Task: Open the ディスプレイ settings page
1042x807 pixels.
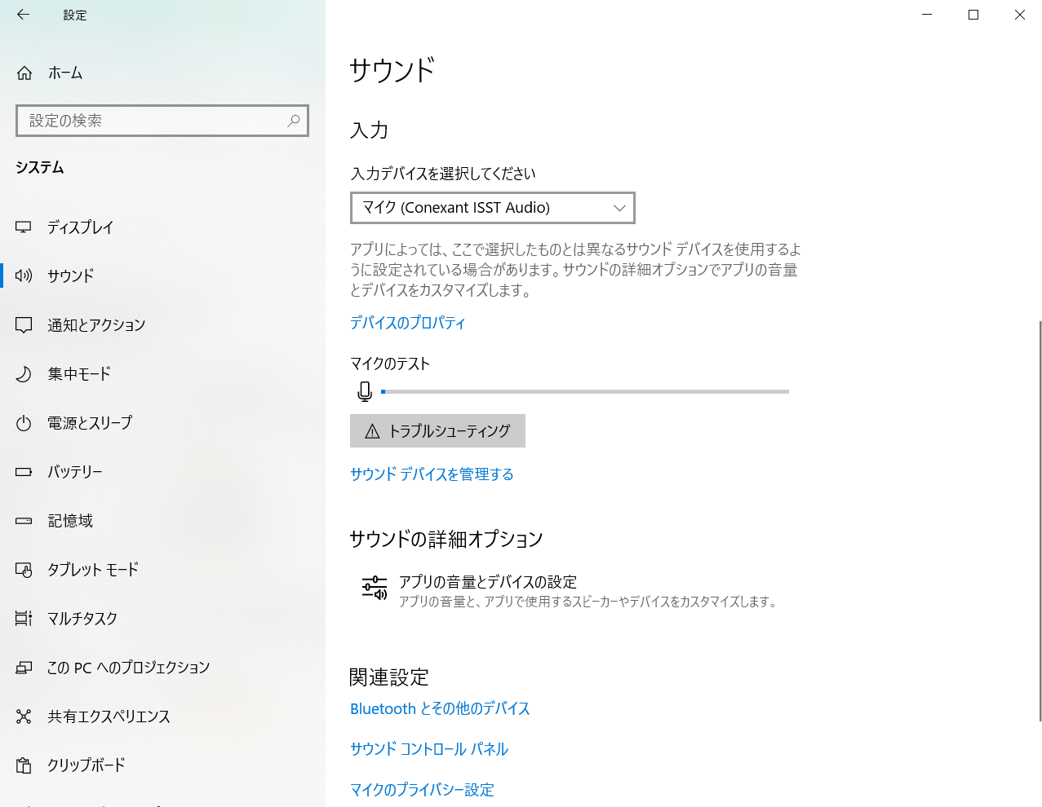Action: [x=162, y=227]
